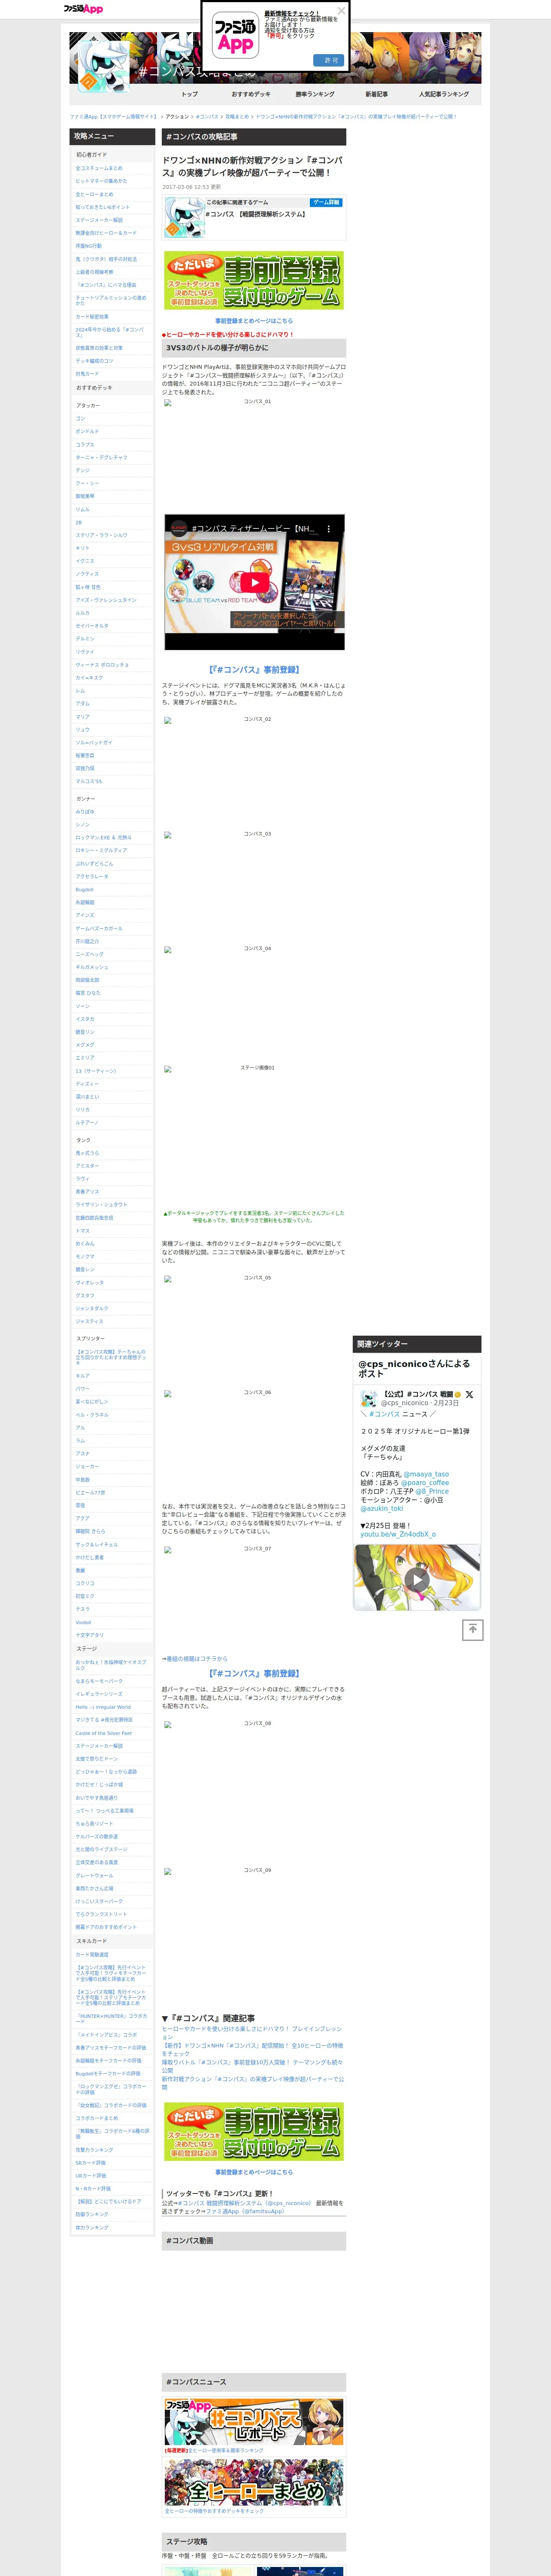
Task: Open the YouTube video three-dot menu
Action: tap(329, 528)
